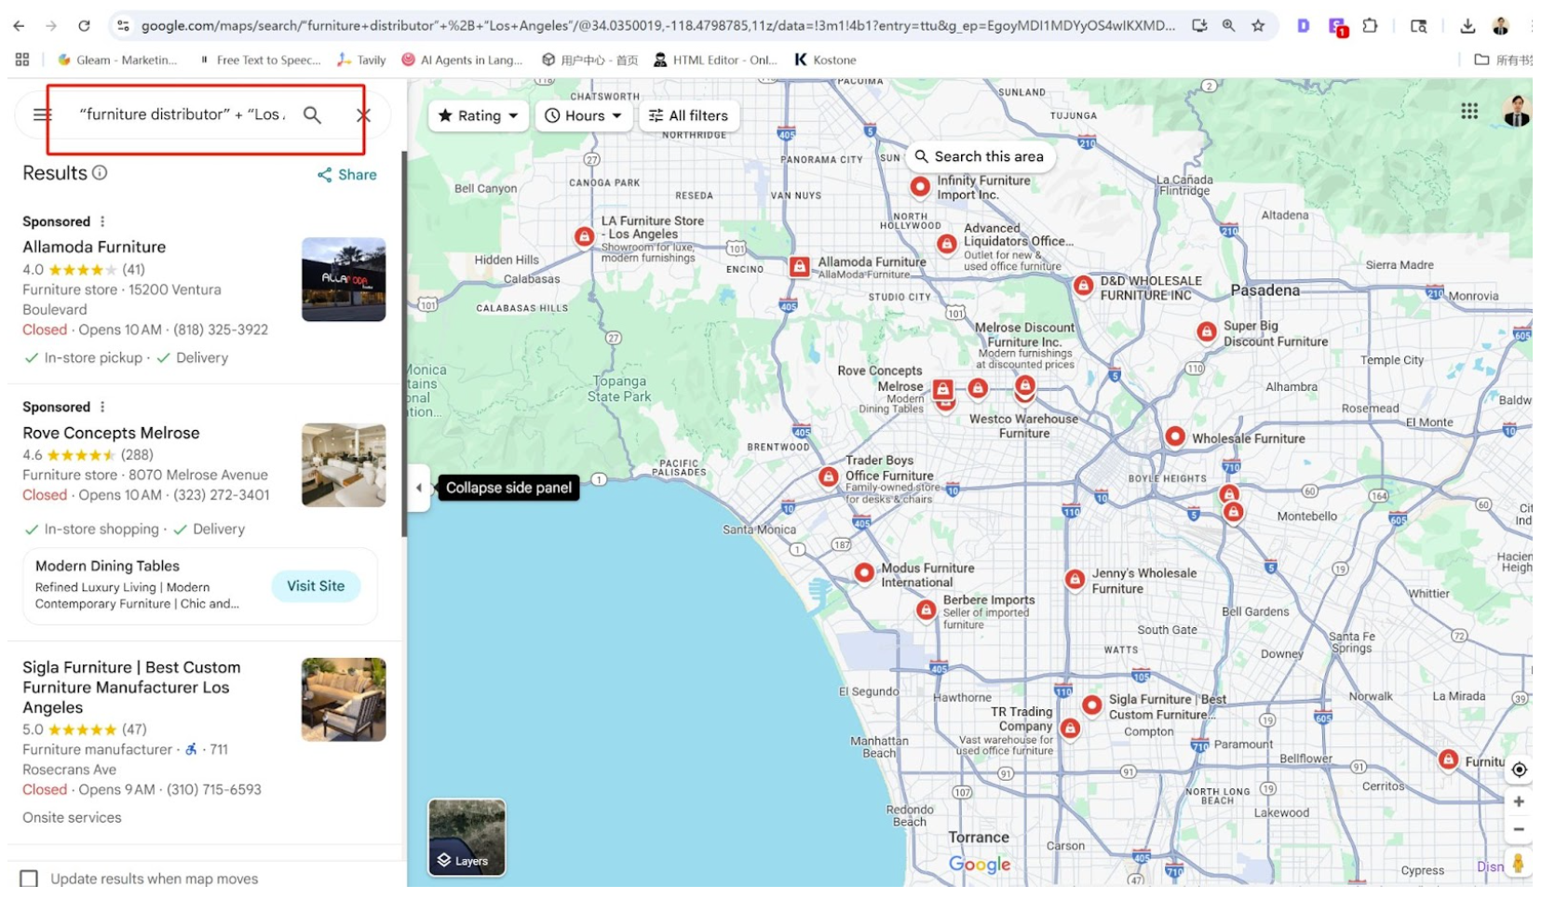
Task: Click the show your location button
Action: pos(1518,770)
